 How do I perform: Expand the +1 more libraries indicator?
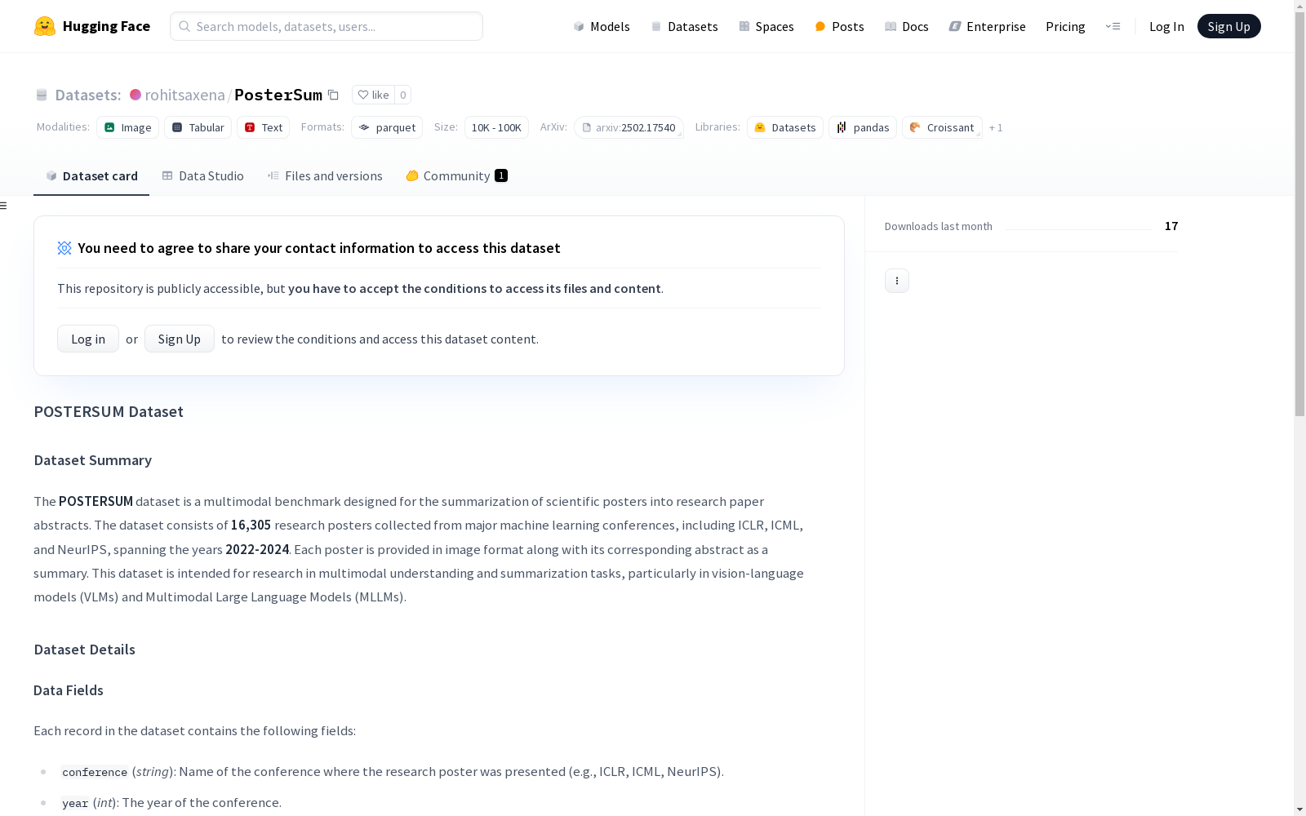tap(996, 127)
